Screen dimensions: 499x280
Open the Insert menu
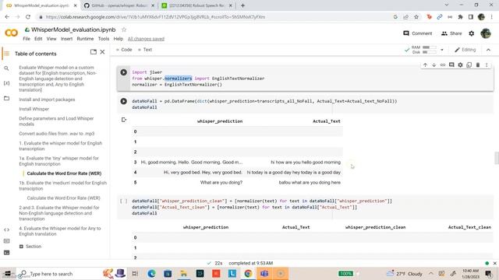tap(66, 39)
